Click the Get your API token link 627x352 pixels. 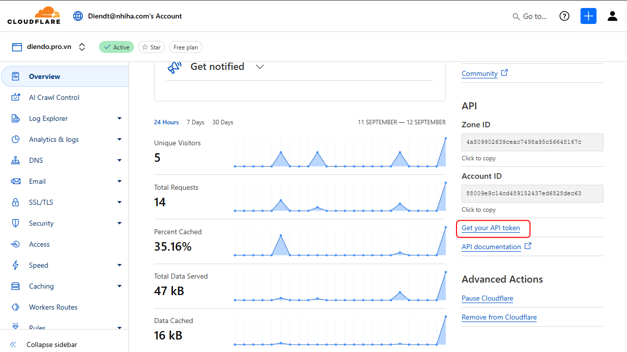point(490,228)
